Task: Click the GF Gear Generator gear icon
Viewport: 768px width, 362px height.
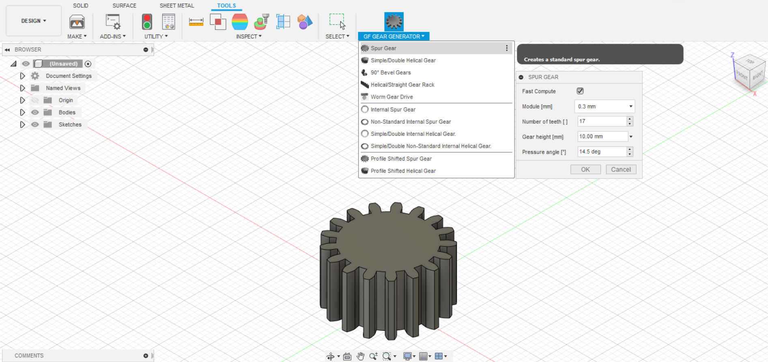Action: pyautogui.click(x=394, y=21)
